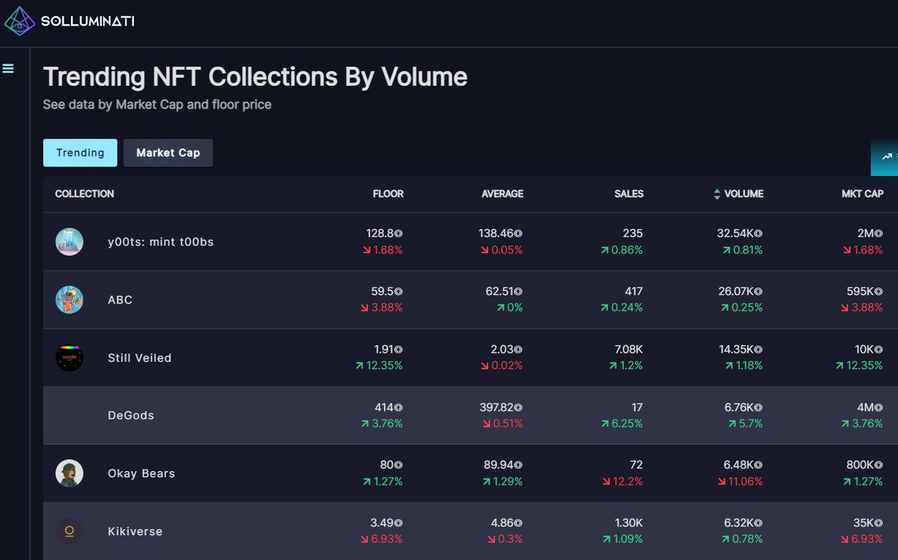Click Still Veiled floor change 12.35%
The image size is (898, 560).
click(x=380, y=365)
